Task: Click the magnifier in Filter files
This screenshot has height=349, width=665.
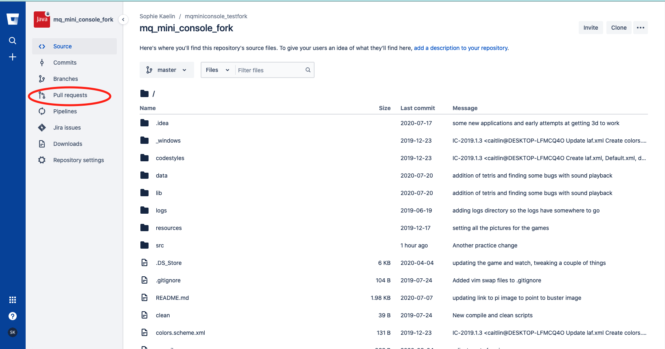Action: point(308,70)
